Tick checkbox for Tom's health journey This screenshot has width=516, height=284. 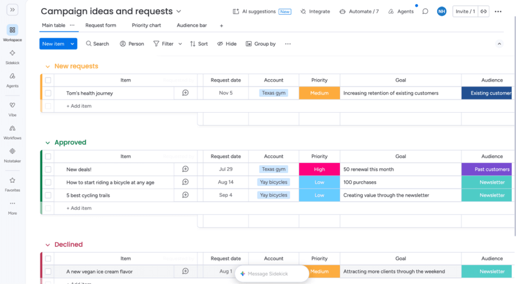[x=48, y=93]
